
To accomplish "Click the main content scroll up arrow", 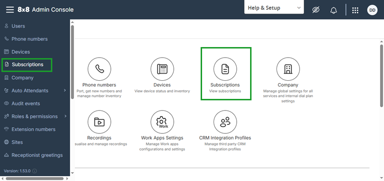I will click(x=382, y=41).
